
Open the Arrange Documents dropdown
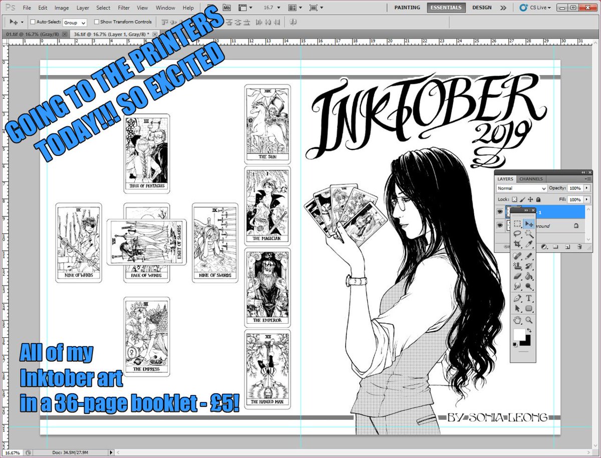295,8
